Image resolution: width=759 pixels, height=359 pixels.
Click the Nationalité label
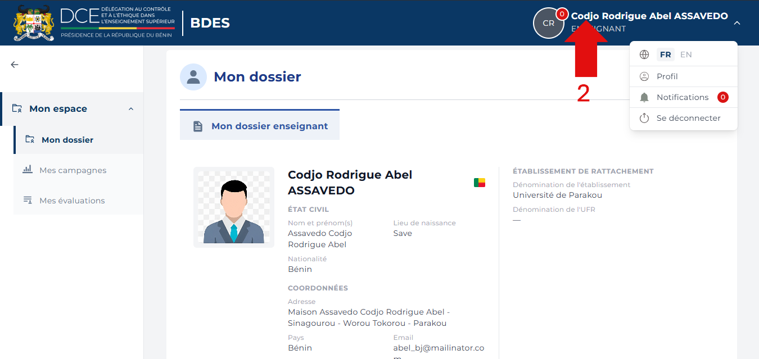(x=307, y=259)
